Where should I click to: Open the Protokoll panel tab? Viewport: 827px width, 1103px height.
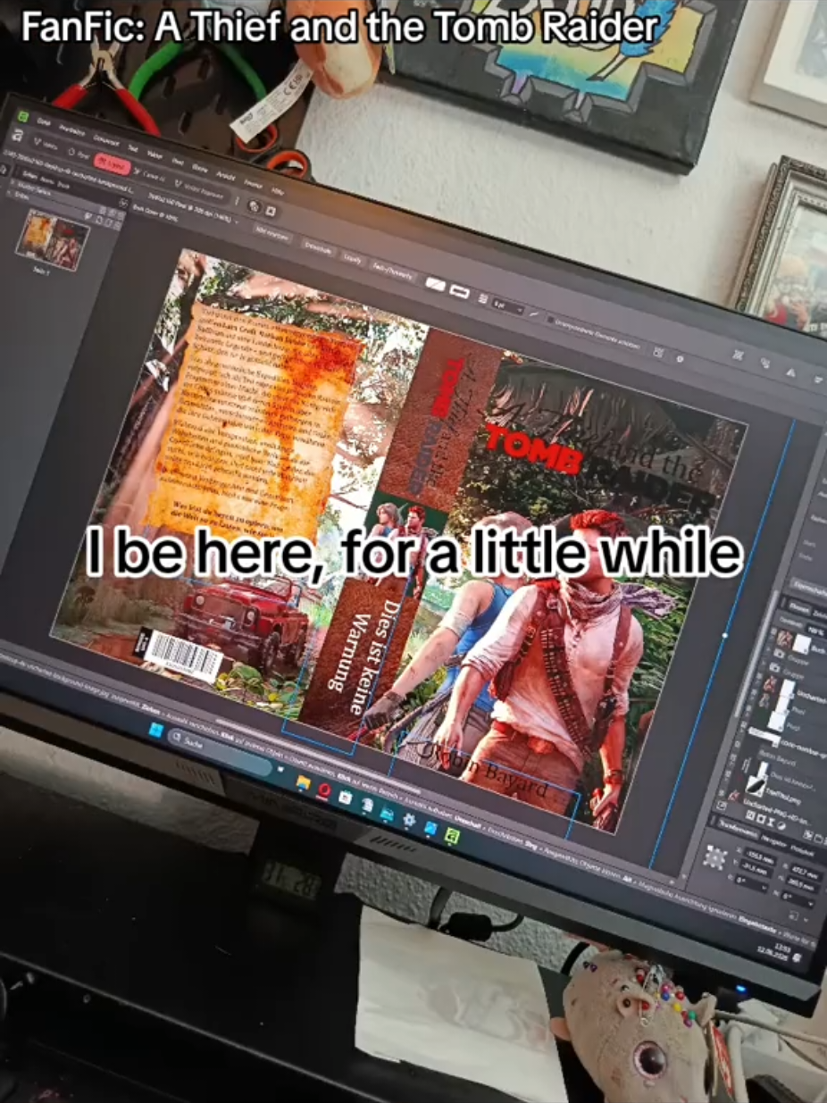coord(803,850)
